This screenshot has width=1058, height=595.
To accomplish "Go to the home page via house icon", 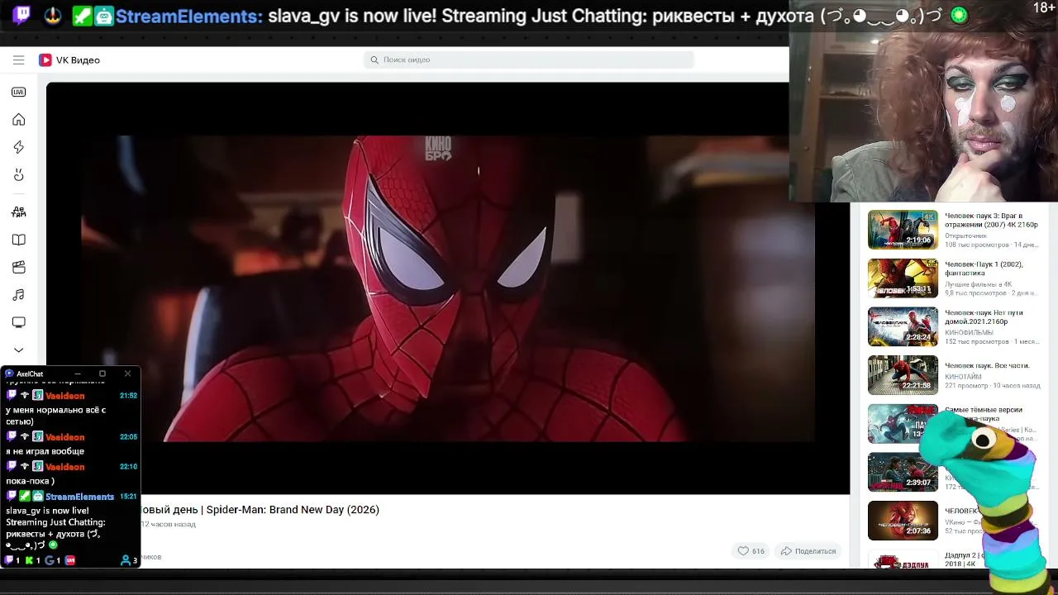I will click(x=18, y=120).
